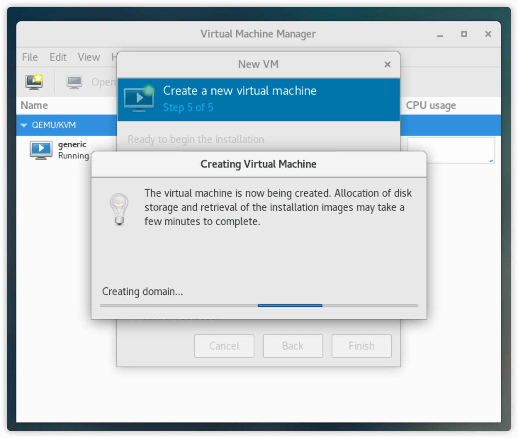Click the Name column header

tap(34, 105)
